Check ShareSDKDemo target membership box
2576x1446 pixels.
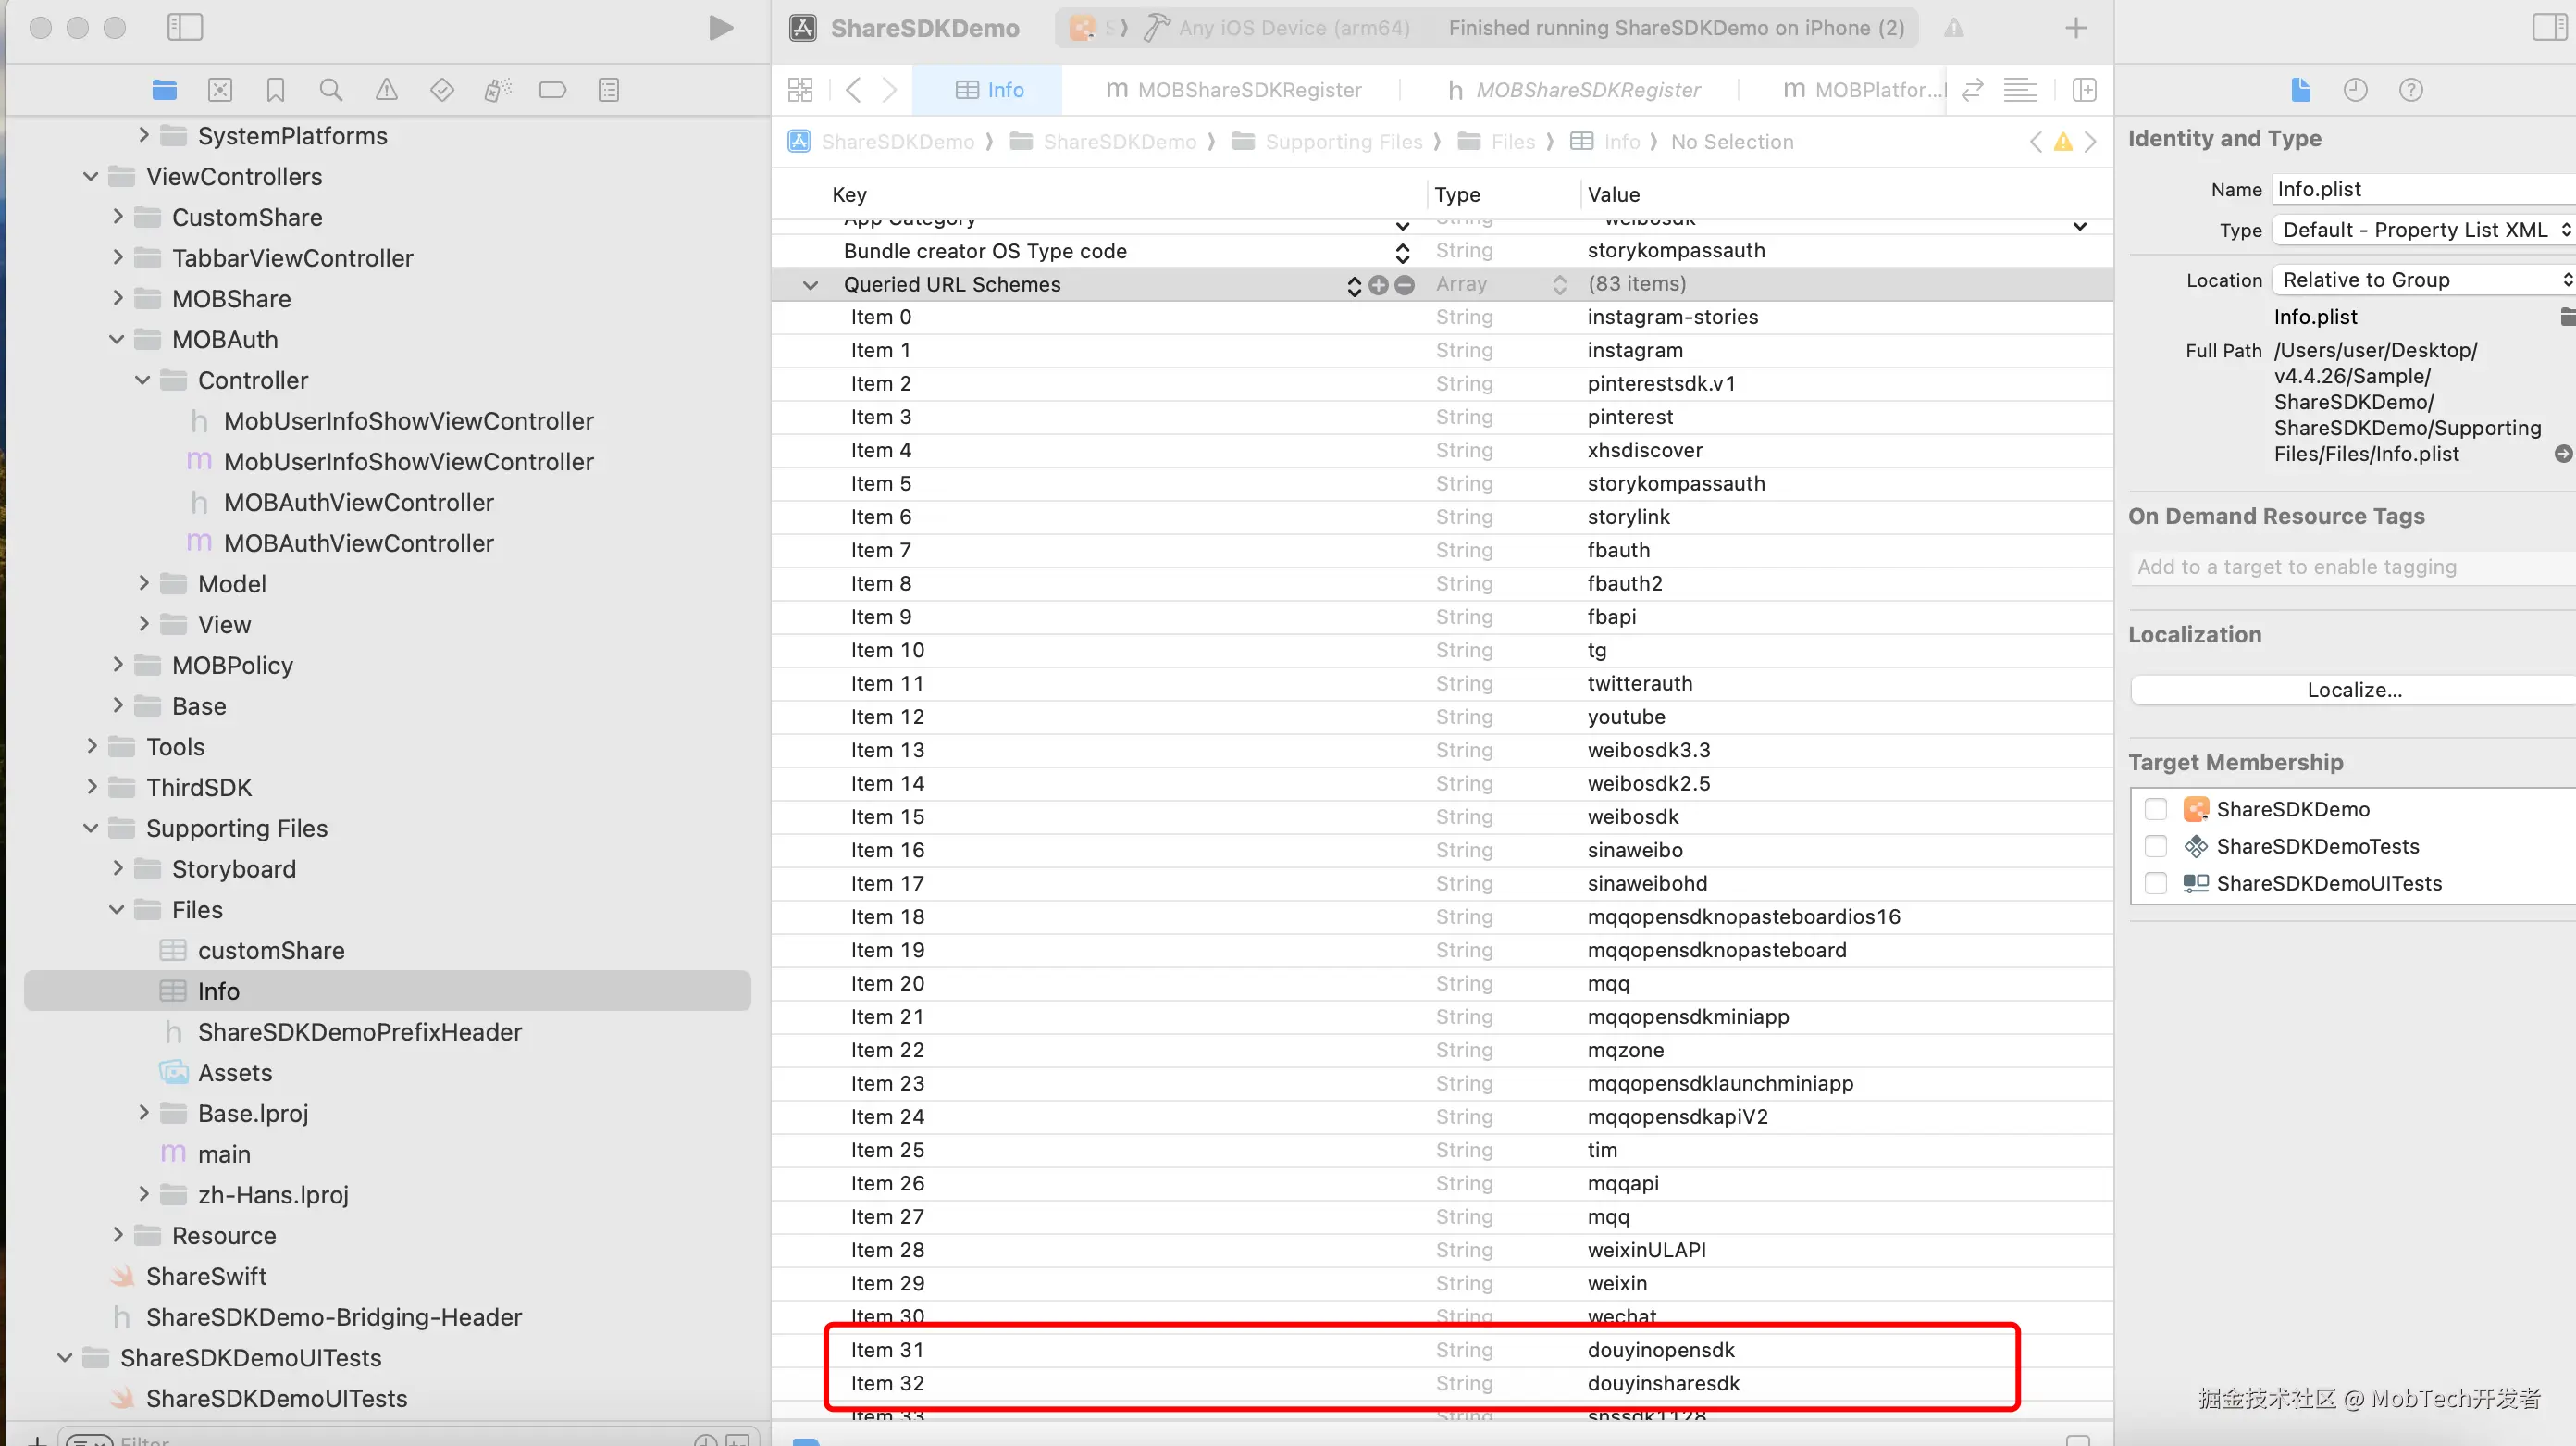tap(2155, 810)
